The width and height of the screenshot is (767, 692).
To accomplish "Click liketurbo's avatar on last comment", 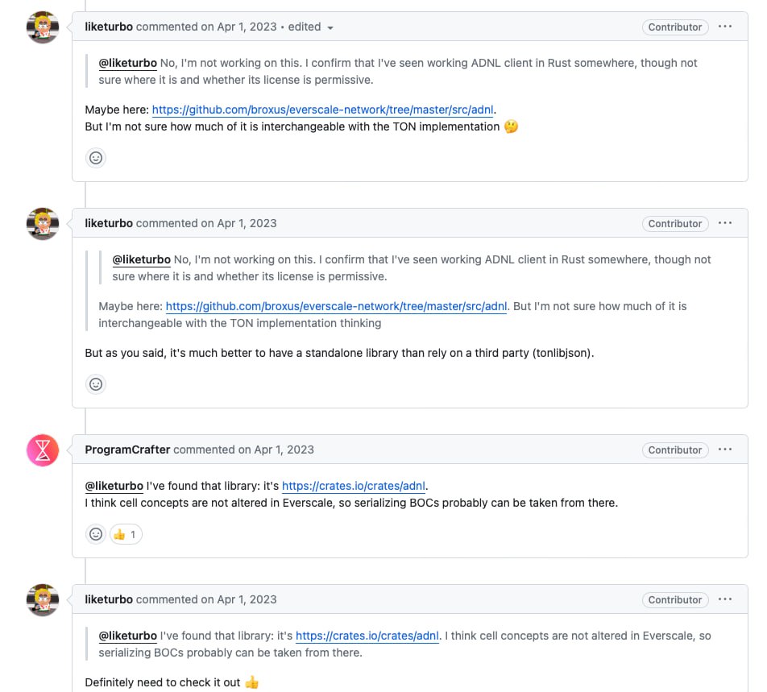I will [43, 600].
